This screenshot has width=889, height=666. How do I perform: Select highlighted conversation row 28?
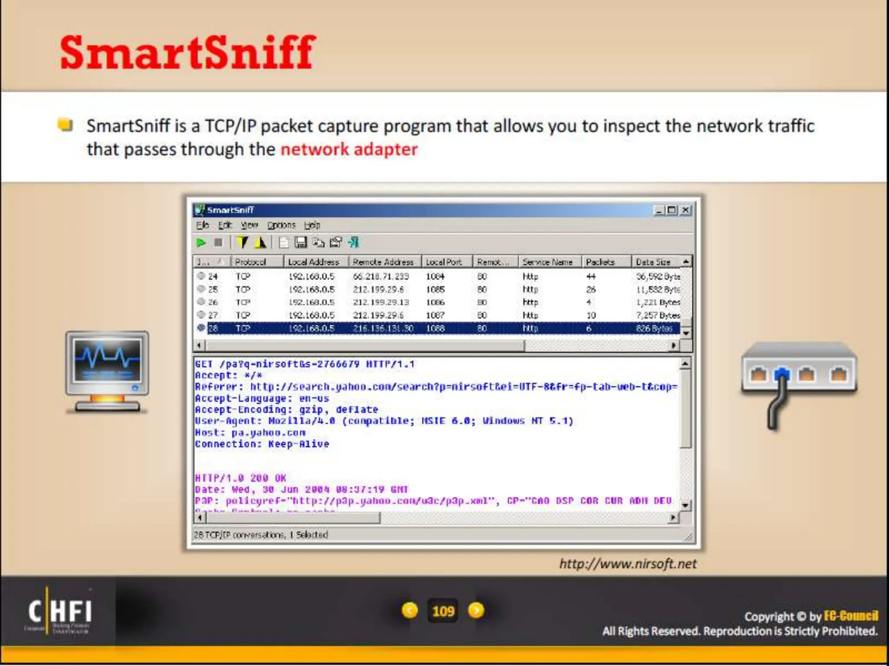[x=438, y=328]
